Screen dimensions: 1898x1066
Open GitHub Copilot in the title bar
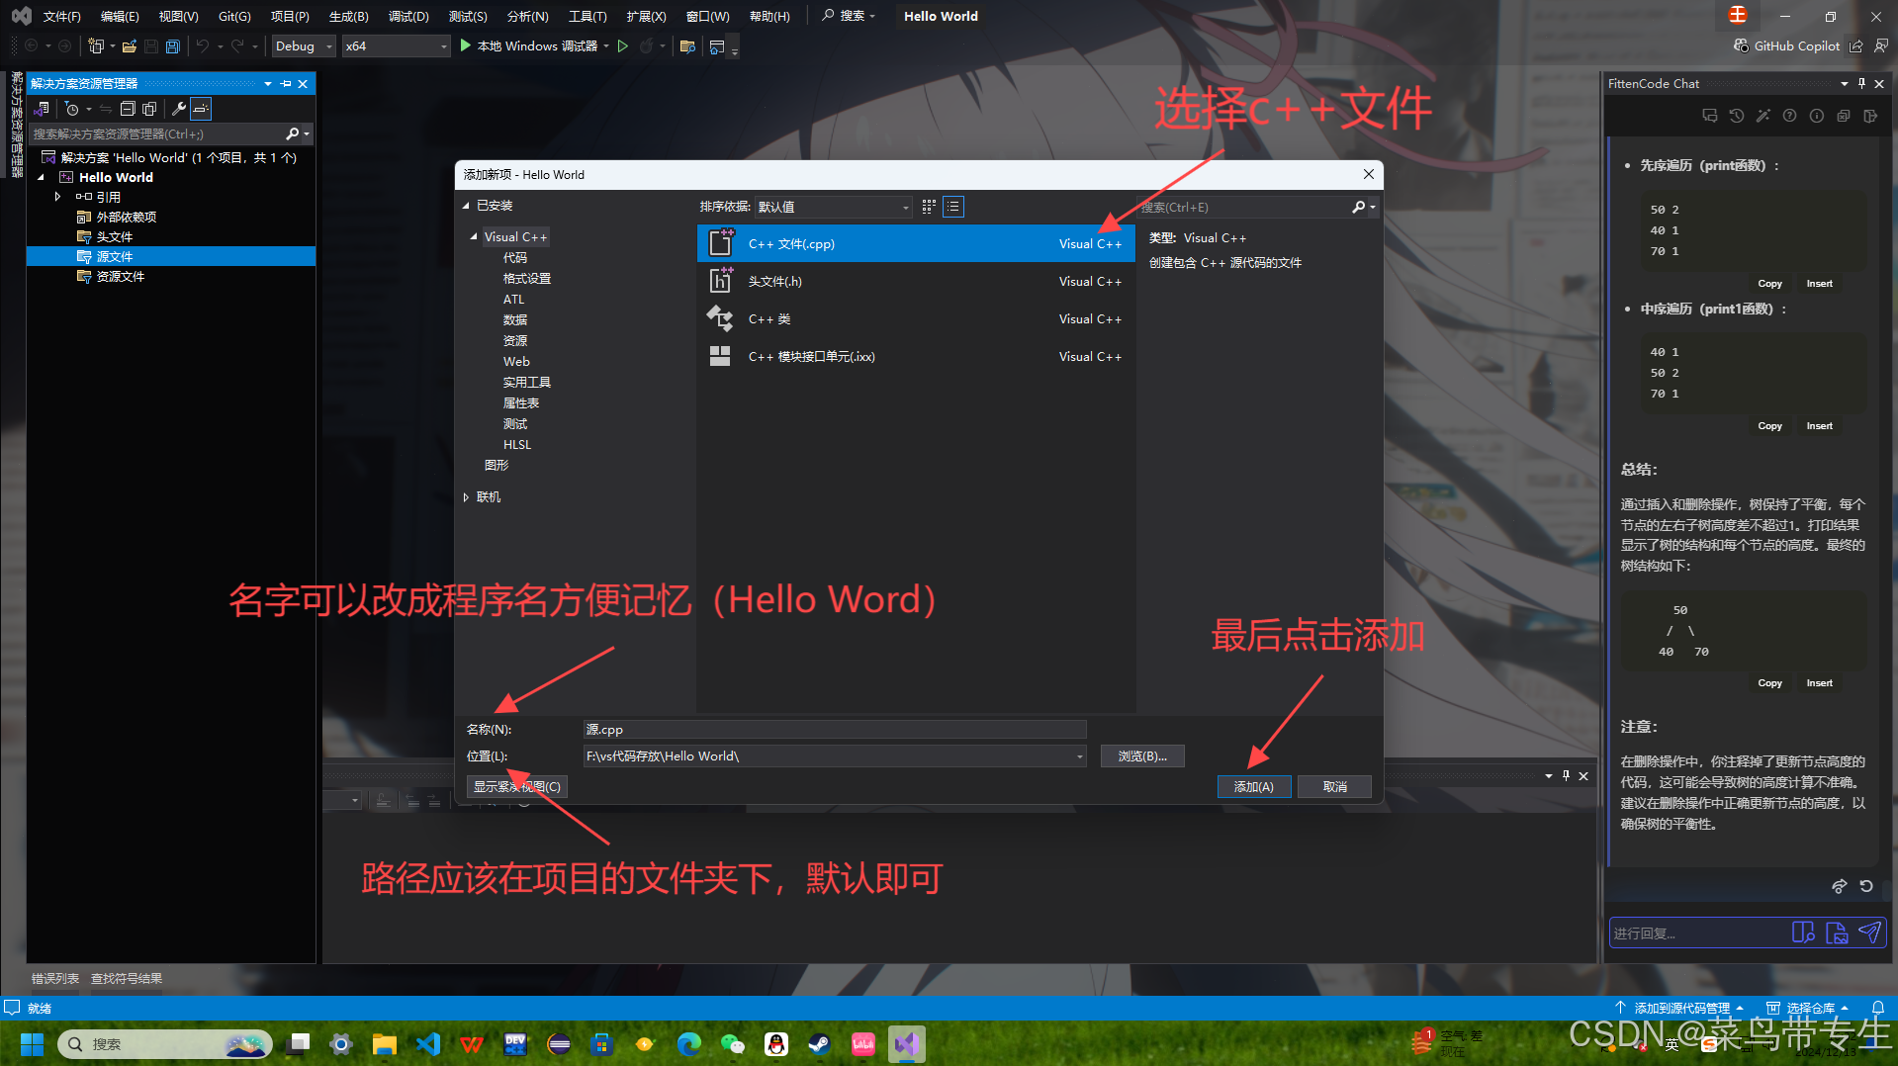click(x=1787, y=45)
